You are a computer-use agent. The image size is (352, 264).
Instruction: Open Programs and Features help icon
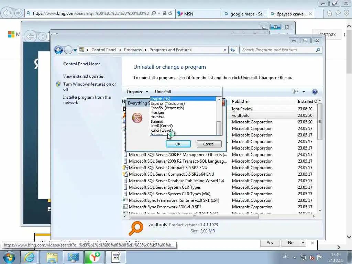click(x=315, y=91)
